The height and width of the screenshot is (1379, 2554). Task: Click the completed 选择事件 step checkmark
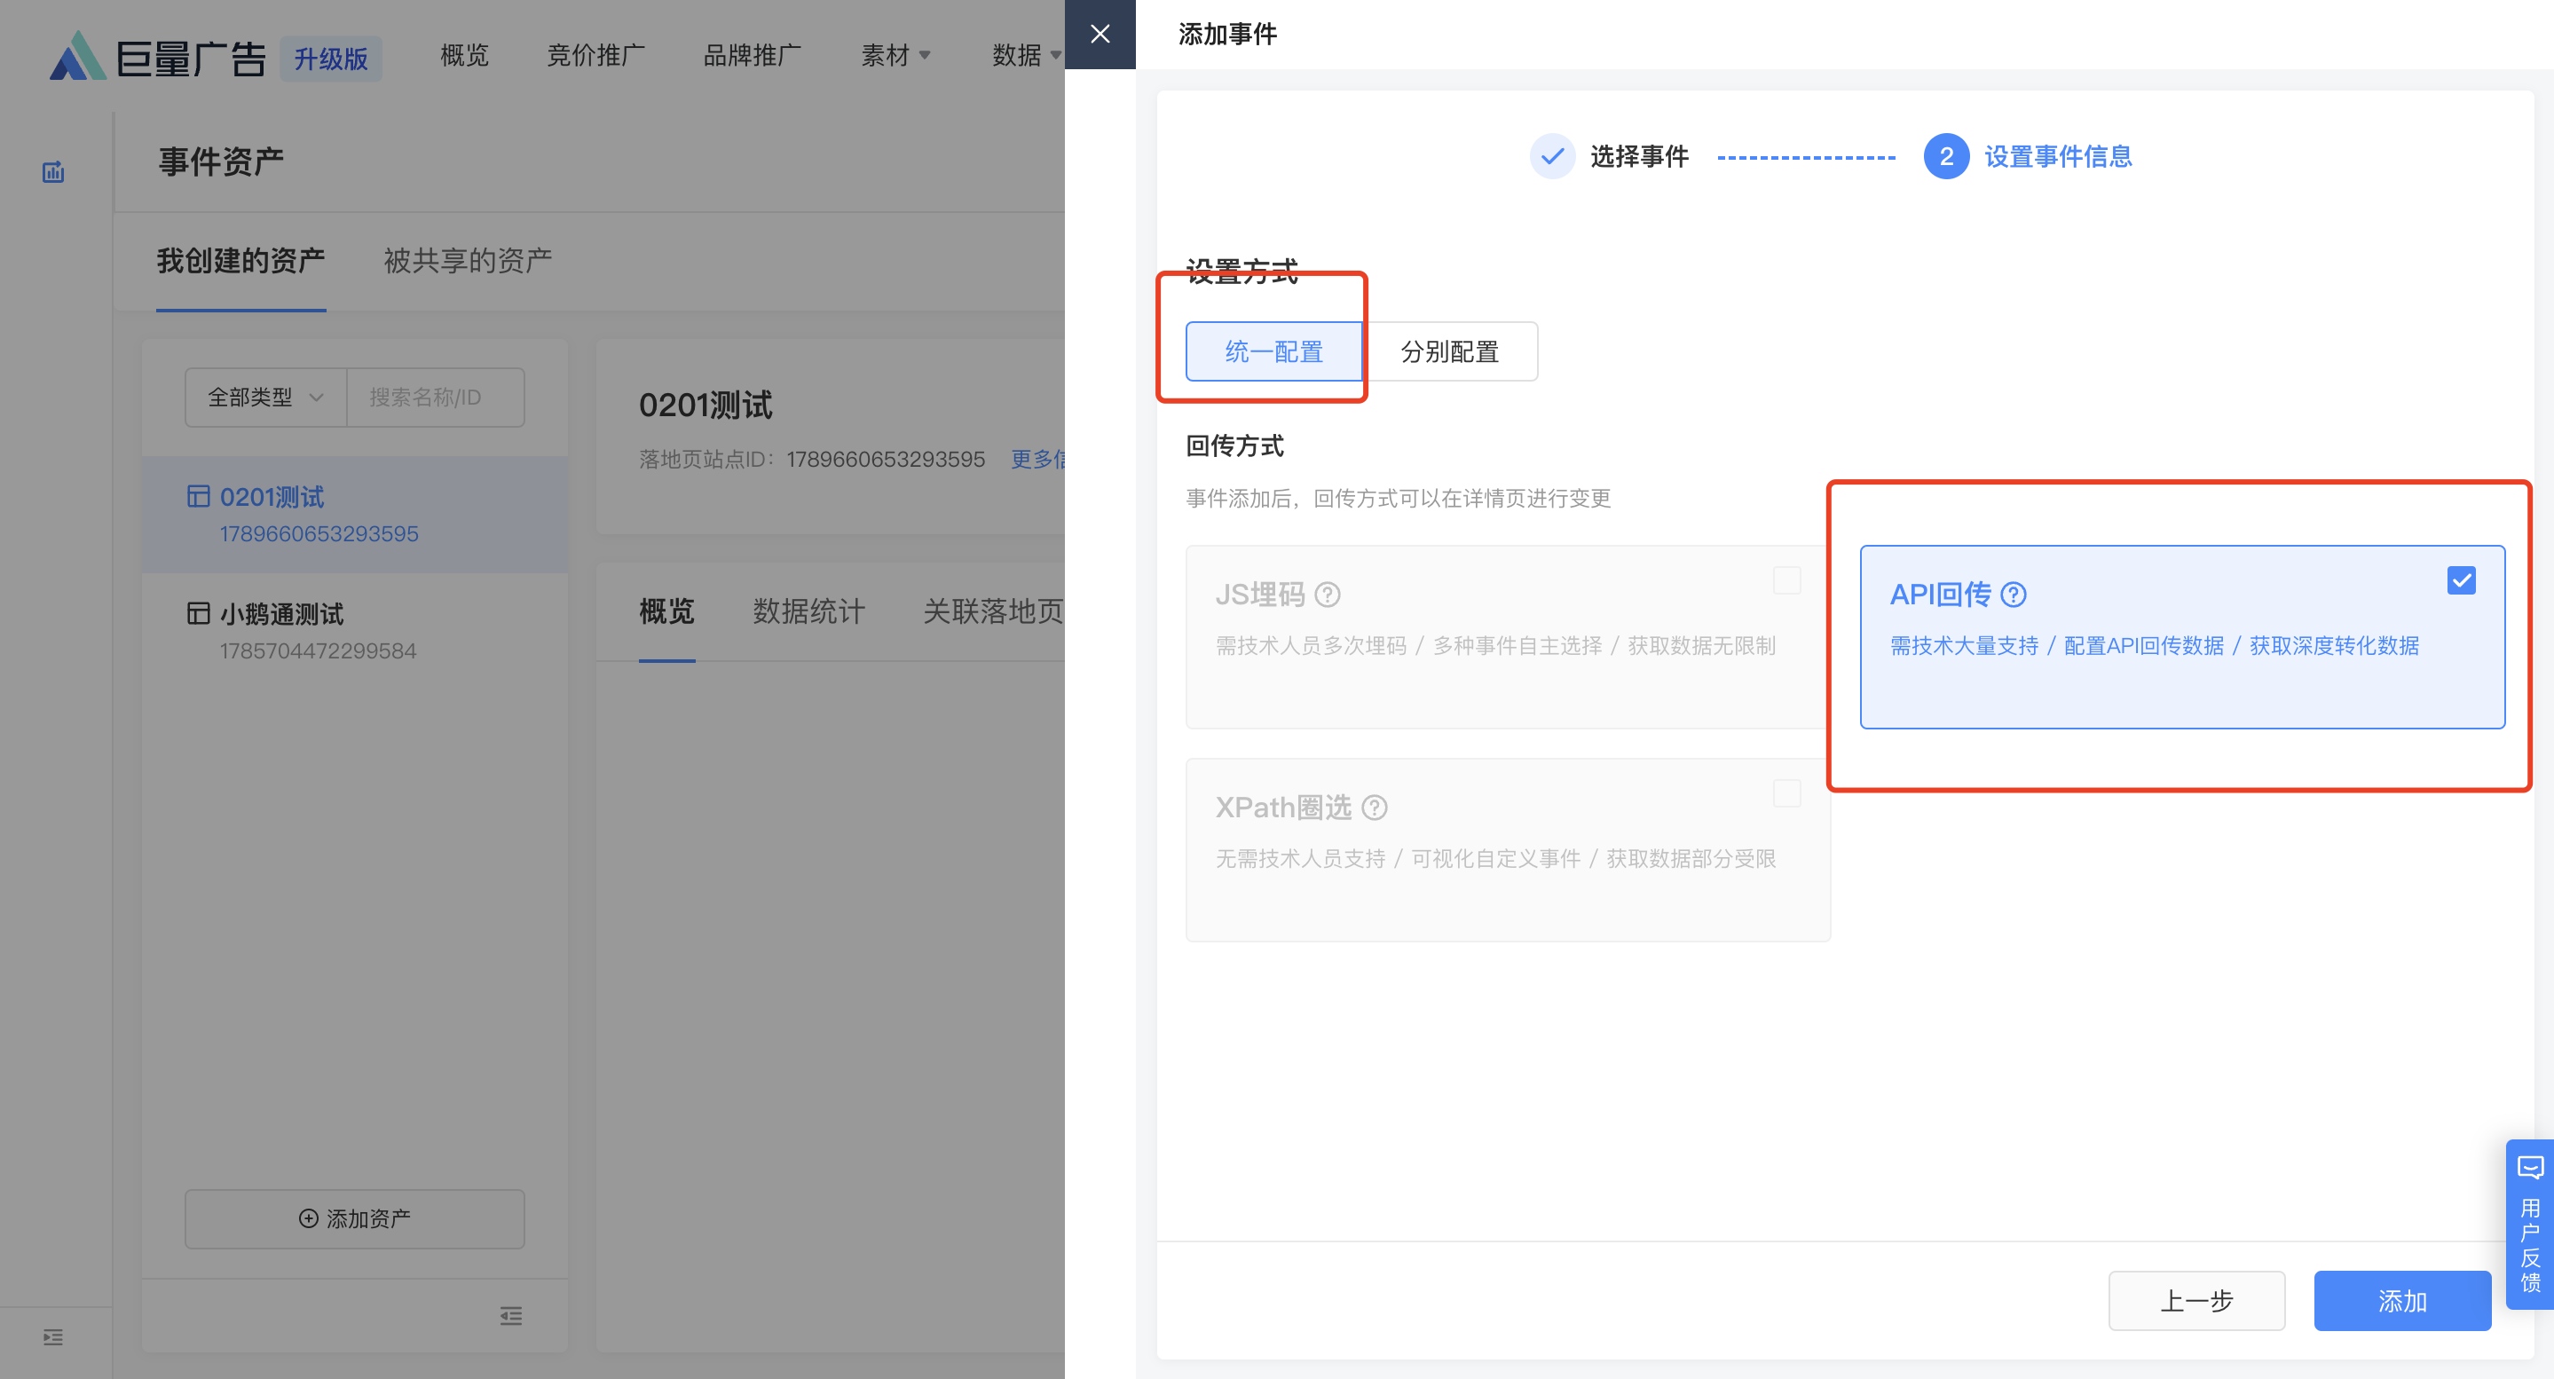[1551, 155]
